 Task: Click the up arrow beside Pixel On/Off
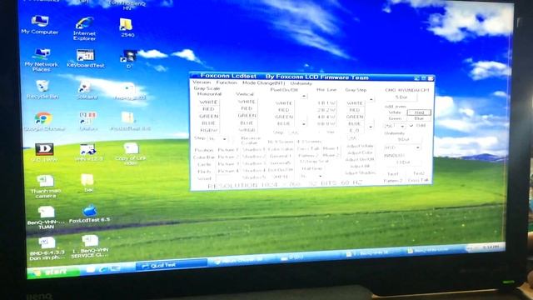click(x=304, y=97)
